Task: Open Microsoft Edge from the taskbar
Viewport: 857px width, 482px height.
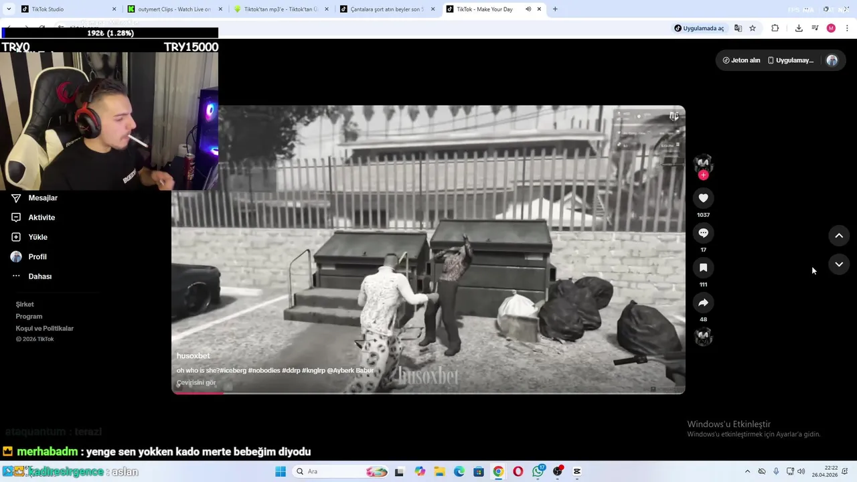Action: [459, 471]
